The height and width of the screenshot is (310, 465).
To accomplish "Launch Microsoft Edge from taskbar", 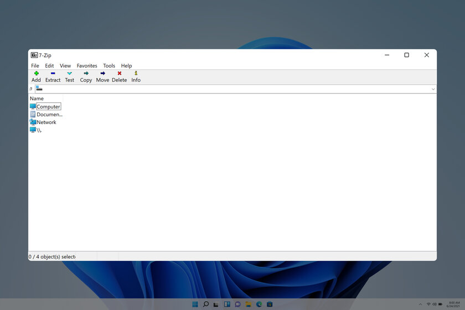I will pyautogui.click(x=259, y=304).
